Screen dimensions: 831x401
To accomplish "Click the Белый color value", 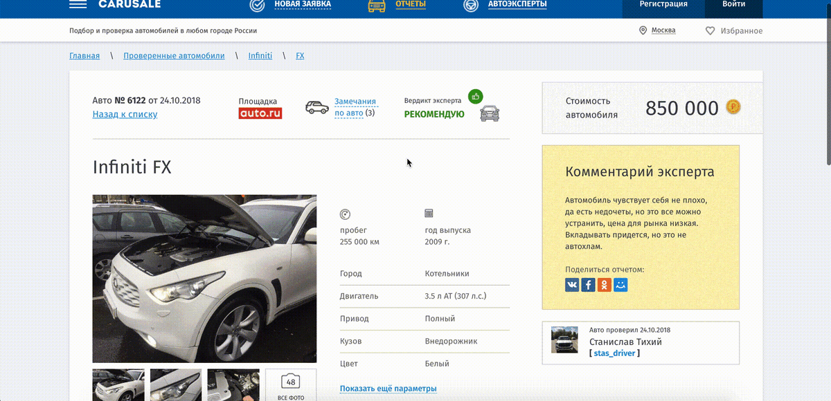I will [x=437, y=364].
